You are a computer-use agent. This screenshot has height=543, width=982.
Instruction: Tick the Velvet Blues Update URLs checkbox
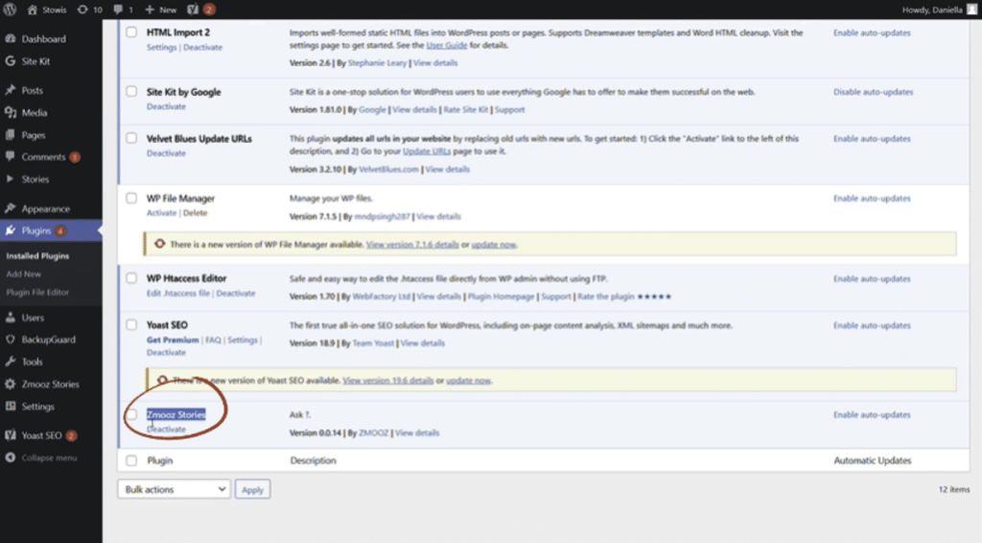tap(131, 138)
